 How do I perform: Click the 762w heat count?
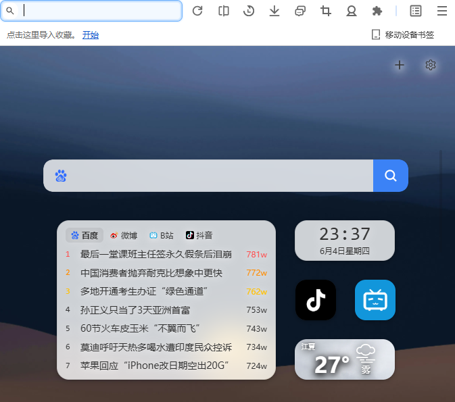(x=256, y=291)
